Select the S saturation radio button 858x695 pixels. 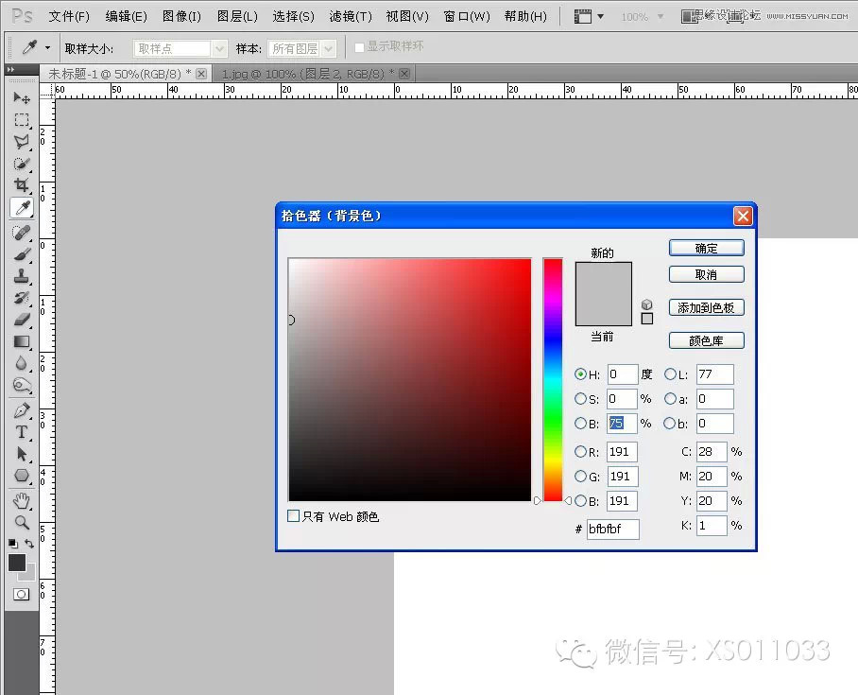[x=581, y=398]
